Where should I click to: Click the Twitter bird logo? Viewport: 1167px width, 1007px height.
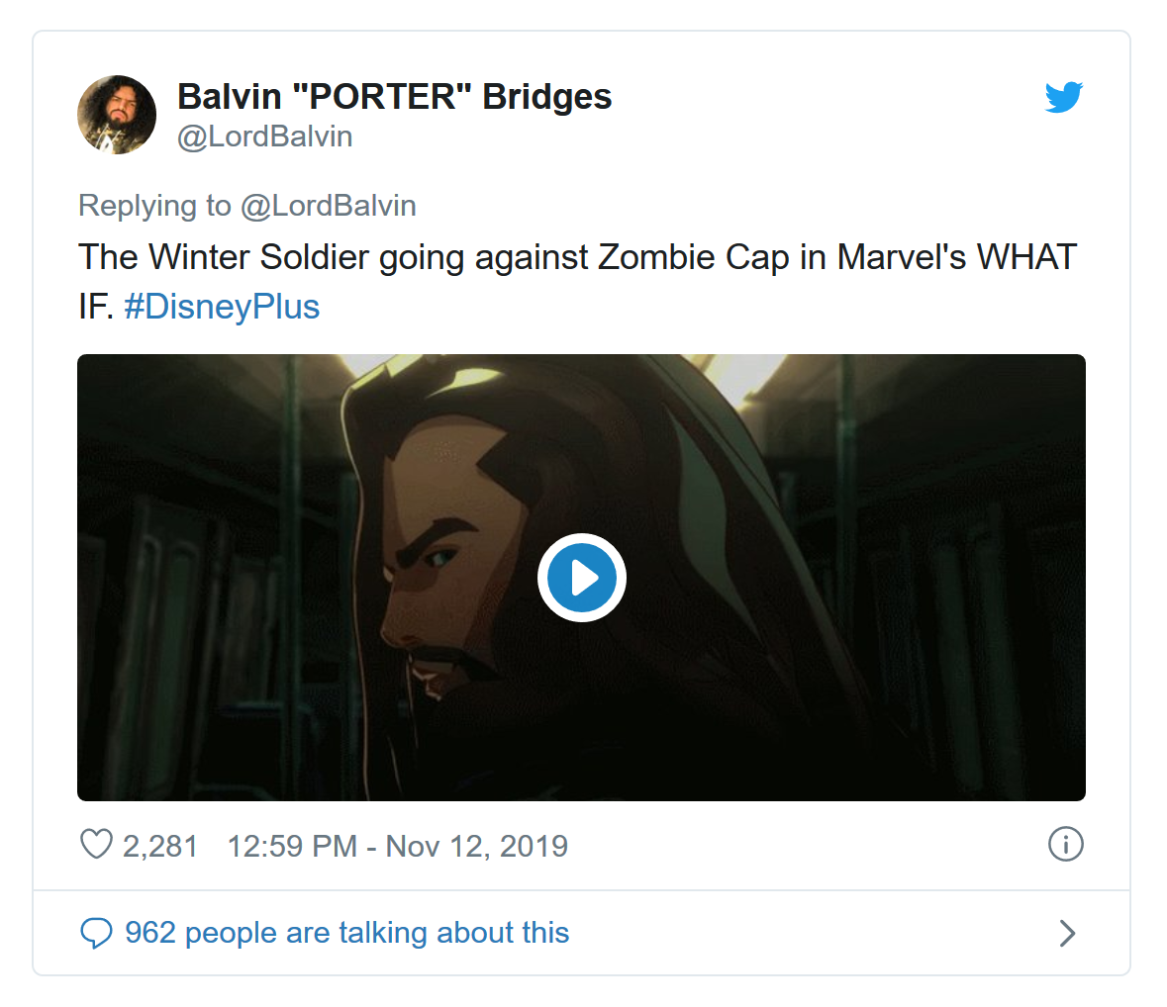click(1064, 97)
